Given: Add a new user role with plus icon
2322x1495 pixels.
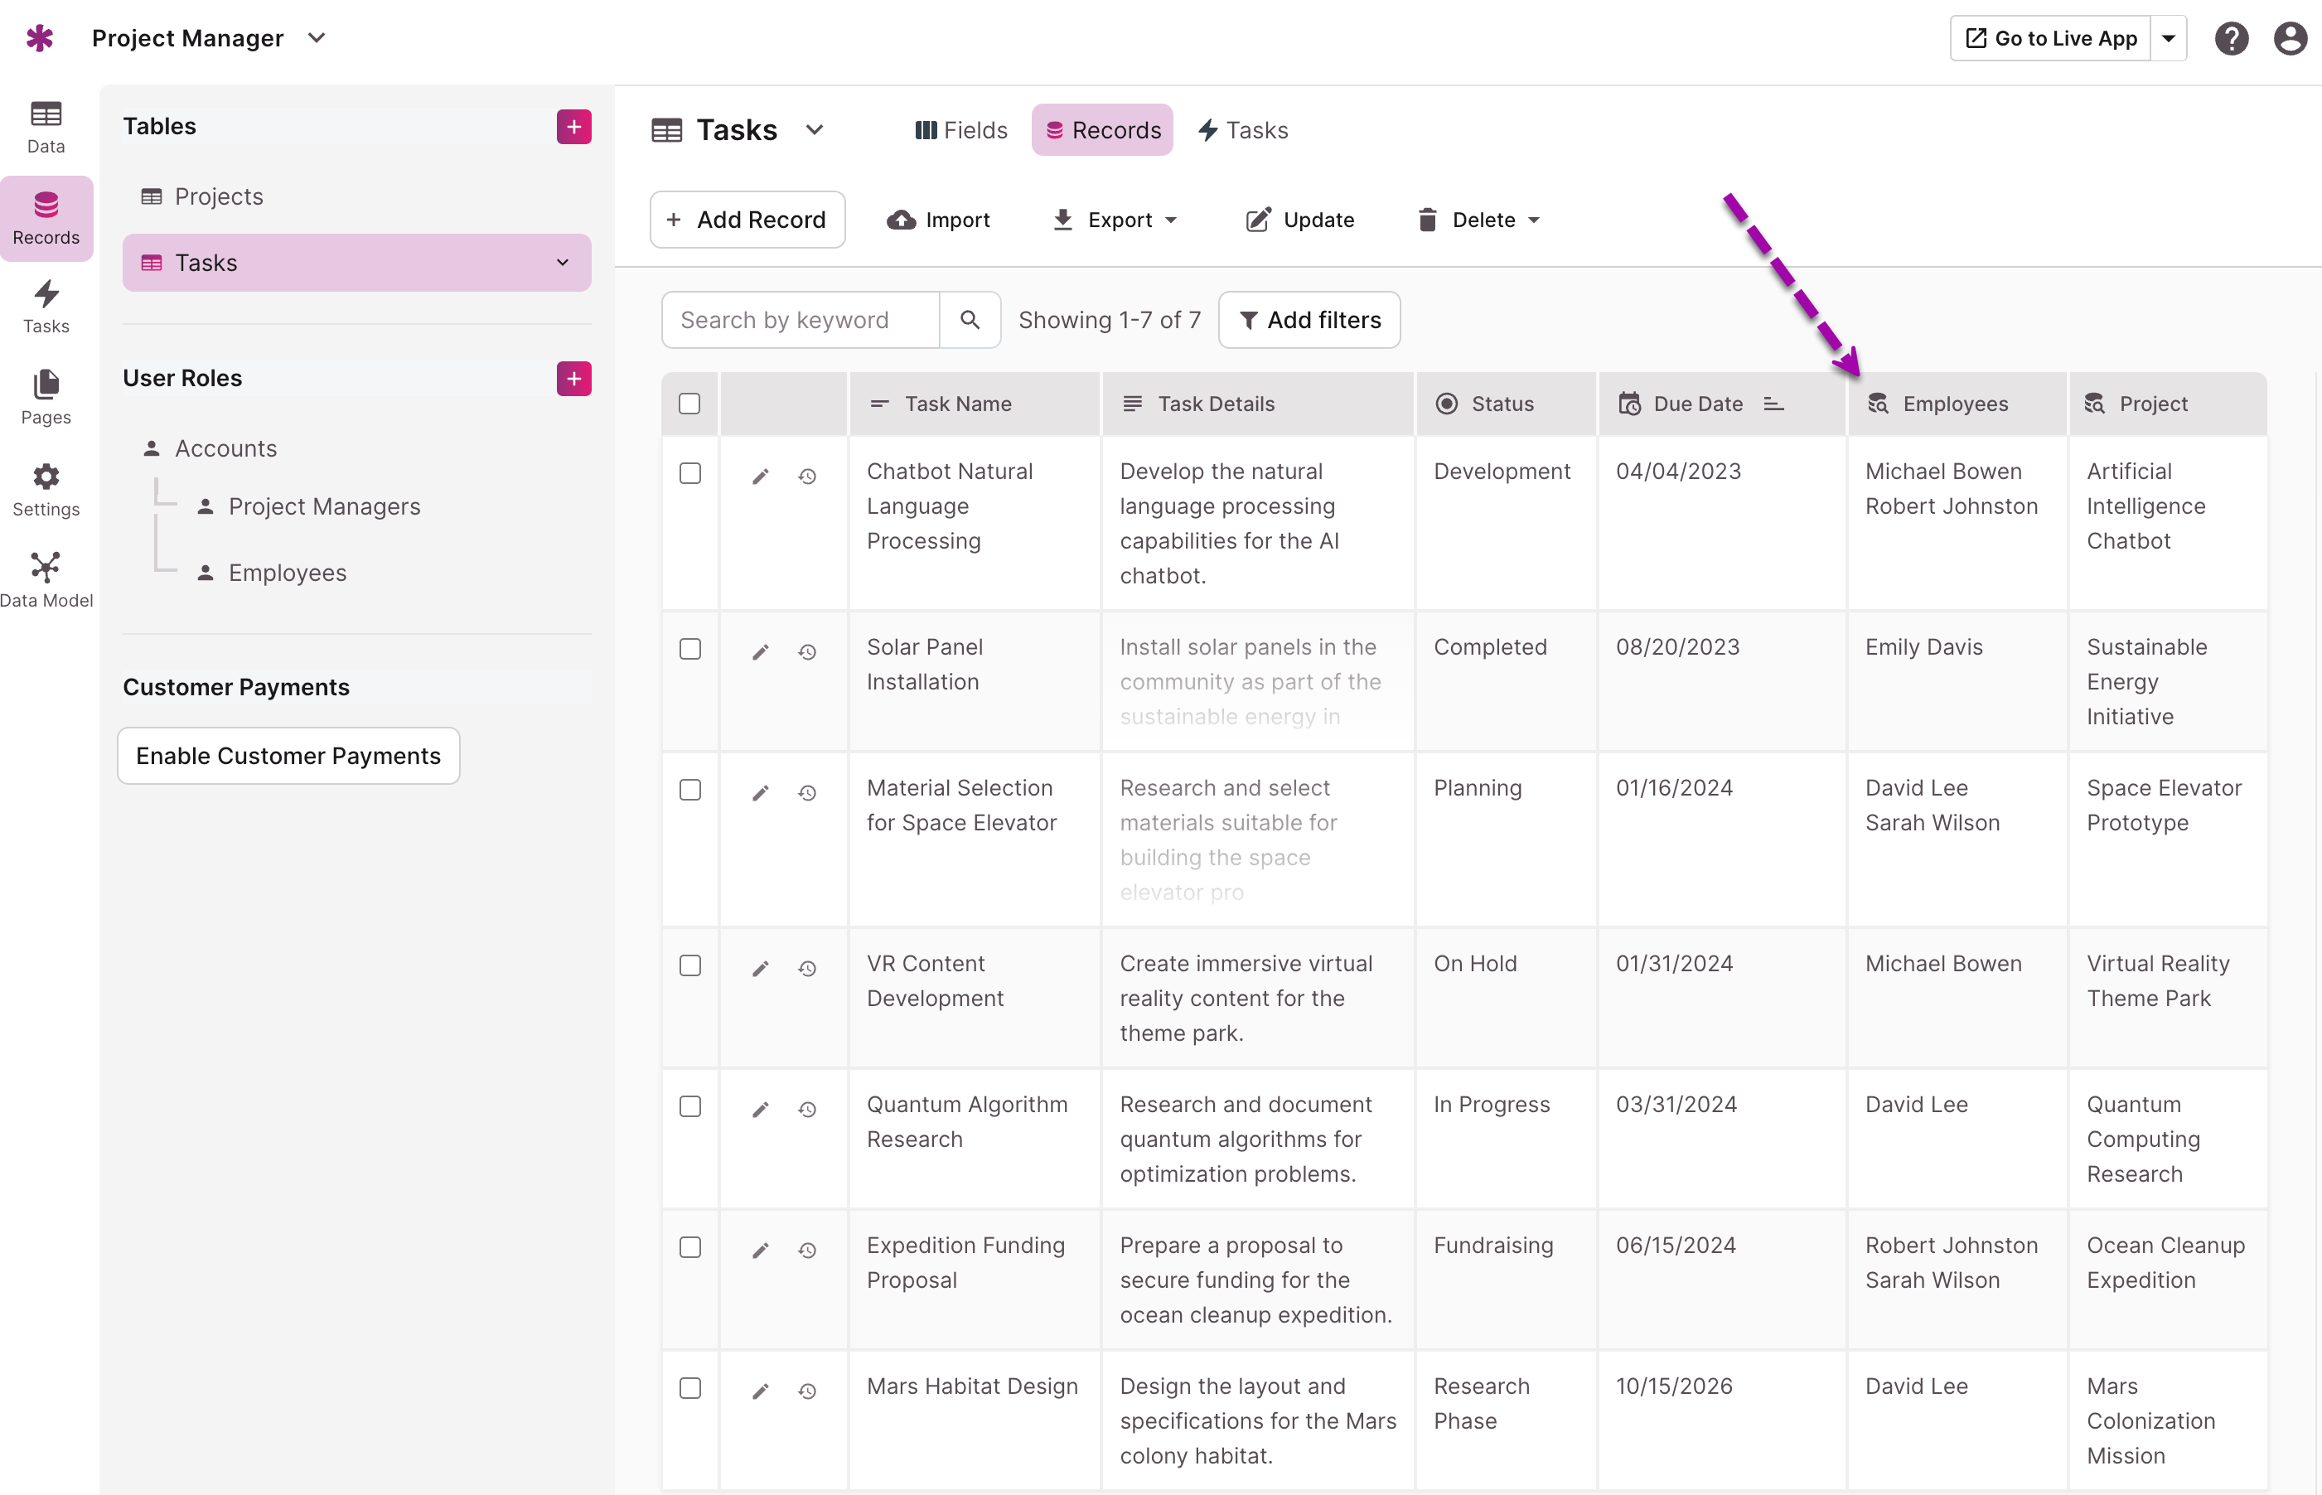Looking at the screenshot, I should (573, 379).
